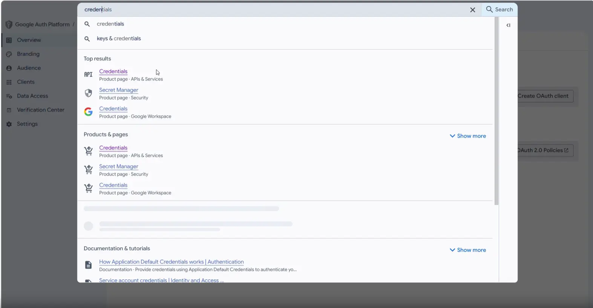This screenshot has height=308, width=593.
Task: Click the Verification Center icon
Action: point(9,110)
